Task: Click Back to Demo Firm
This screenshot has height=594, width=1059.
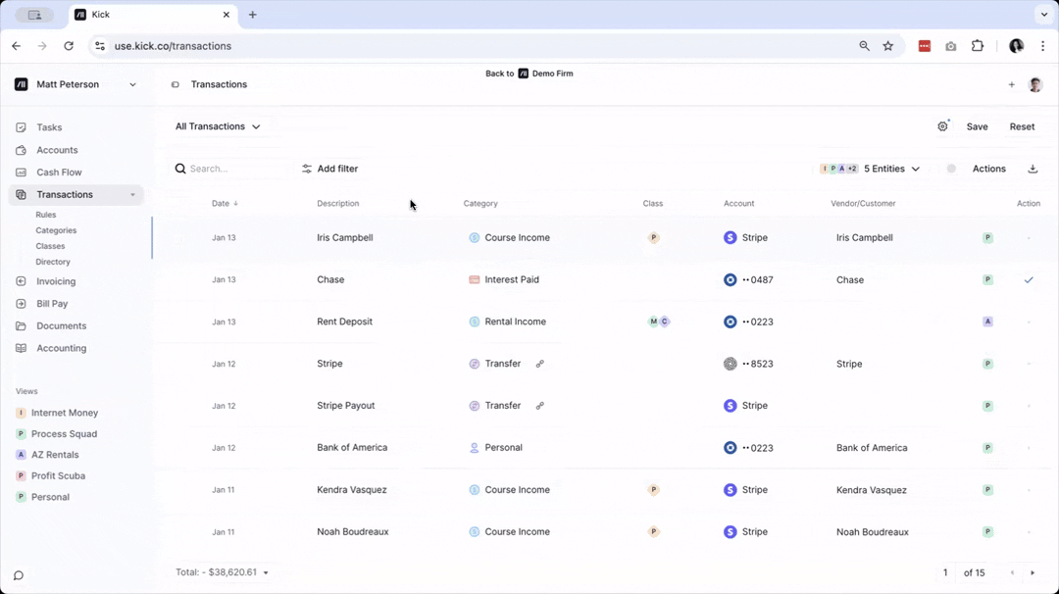Action: click(529, 74)
